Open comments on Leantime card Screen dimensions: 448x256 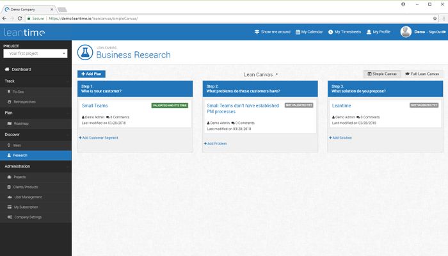(368, 117)
